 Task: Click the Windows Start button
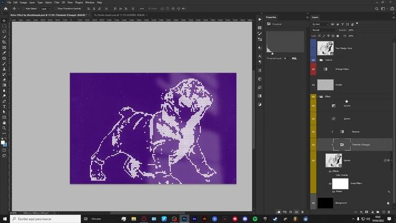point(4,219)
